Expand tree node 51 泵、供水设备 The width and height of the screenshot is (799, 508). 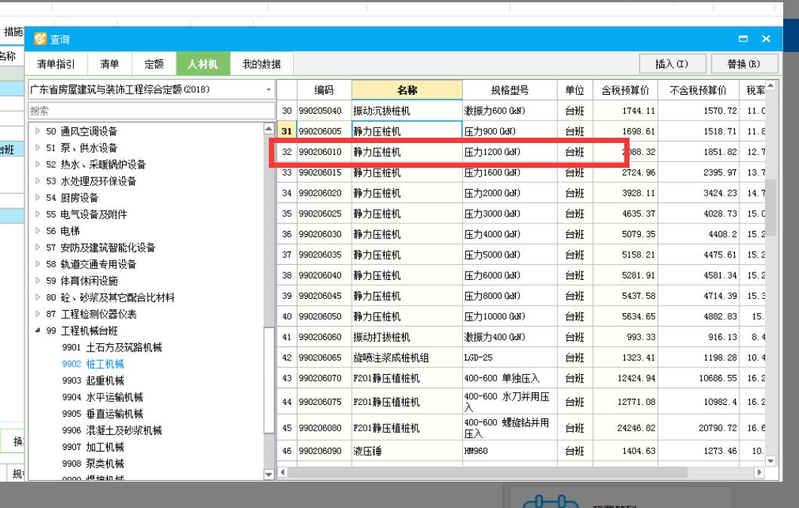point(38,148)
